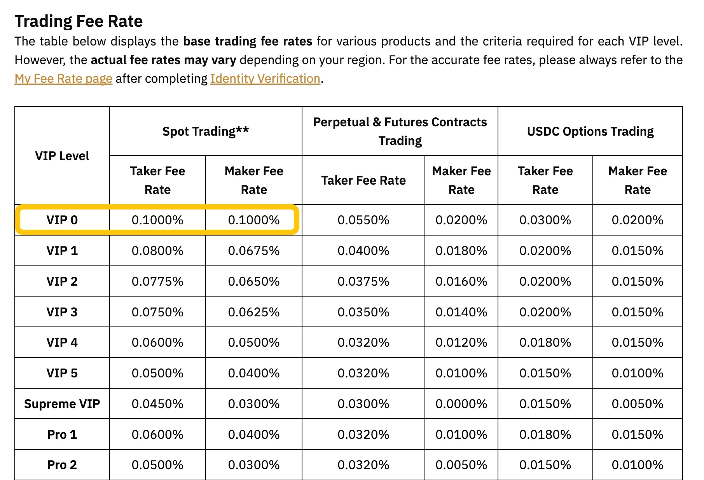Click the Pro 2 row label
The width and height of the screenshot is (704, 480).
(62, 465)
